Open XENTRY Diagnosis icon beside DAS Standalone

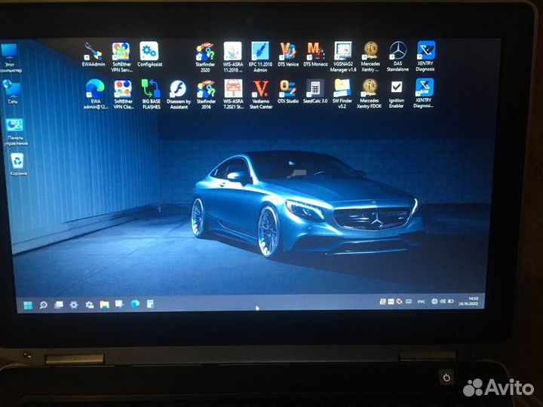tap(425, 56)
